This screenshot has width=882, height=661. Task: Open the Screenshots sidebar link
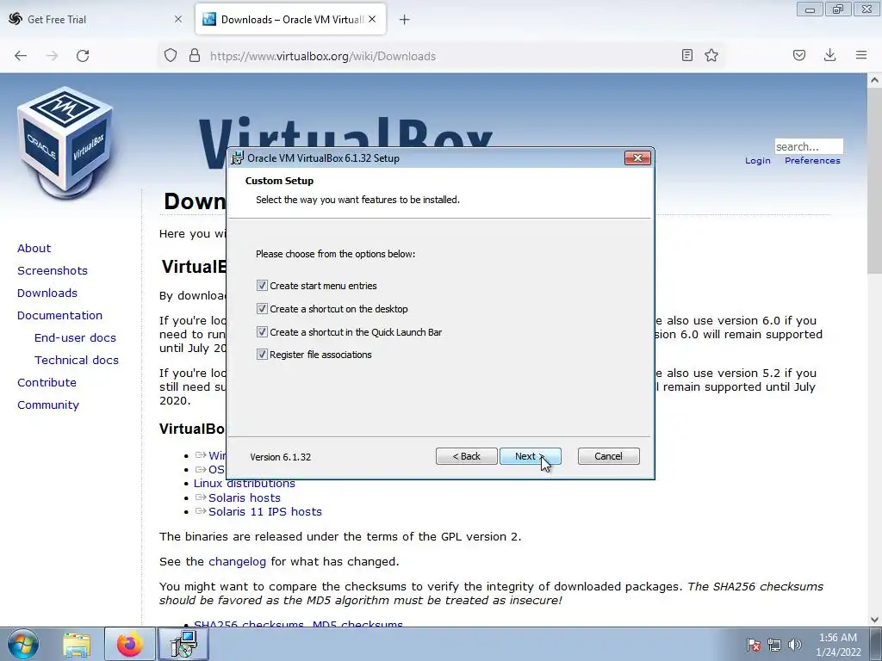pyautogui.click(x=53, y=271)
